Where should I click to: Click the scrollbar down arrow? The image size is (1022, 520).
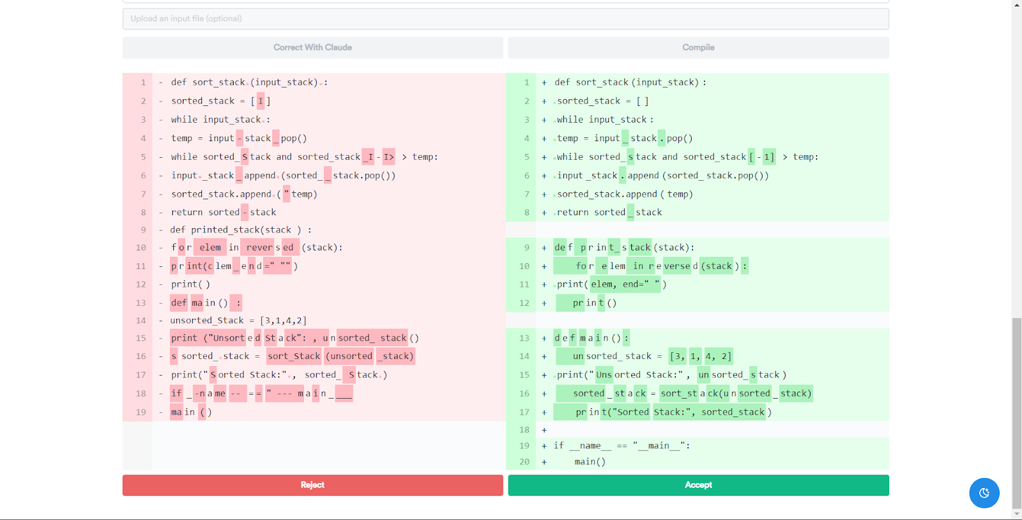coord(1017,514)
